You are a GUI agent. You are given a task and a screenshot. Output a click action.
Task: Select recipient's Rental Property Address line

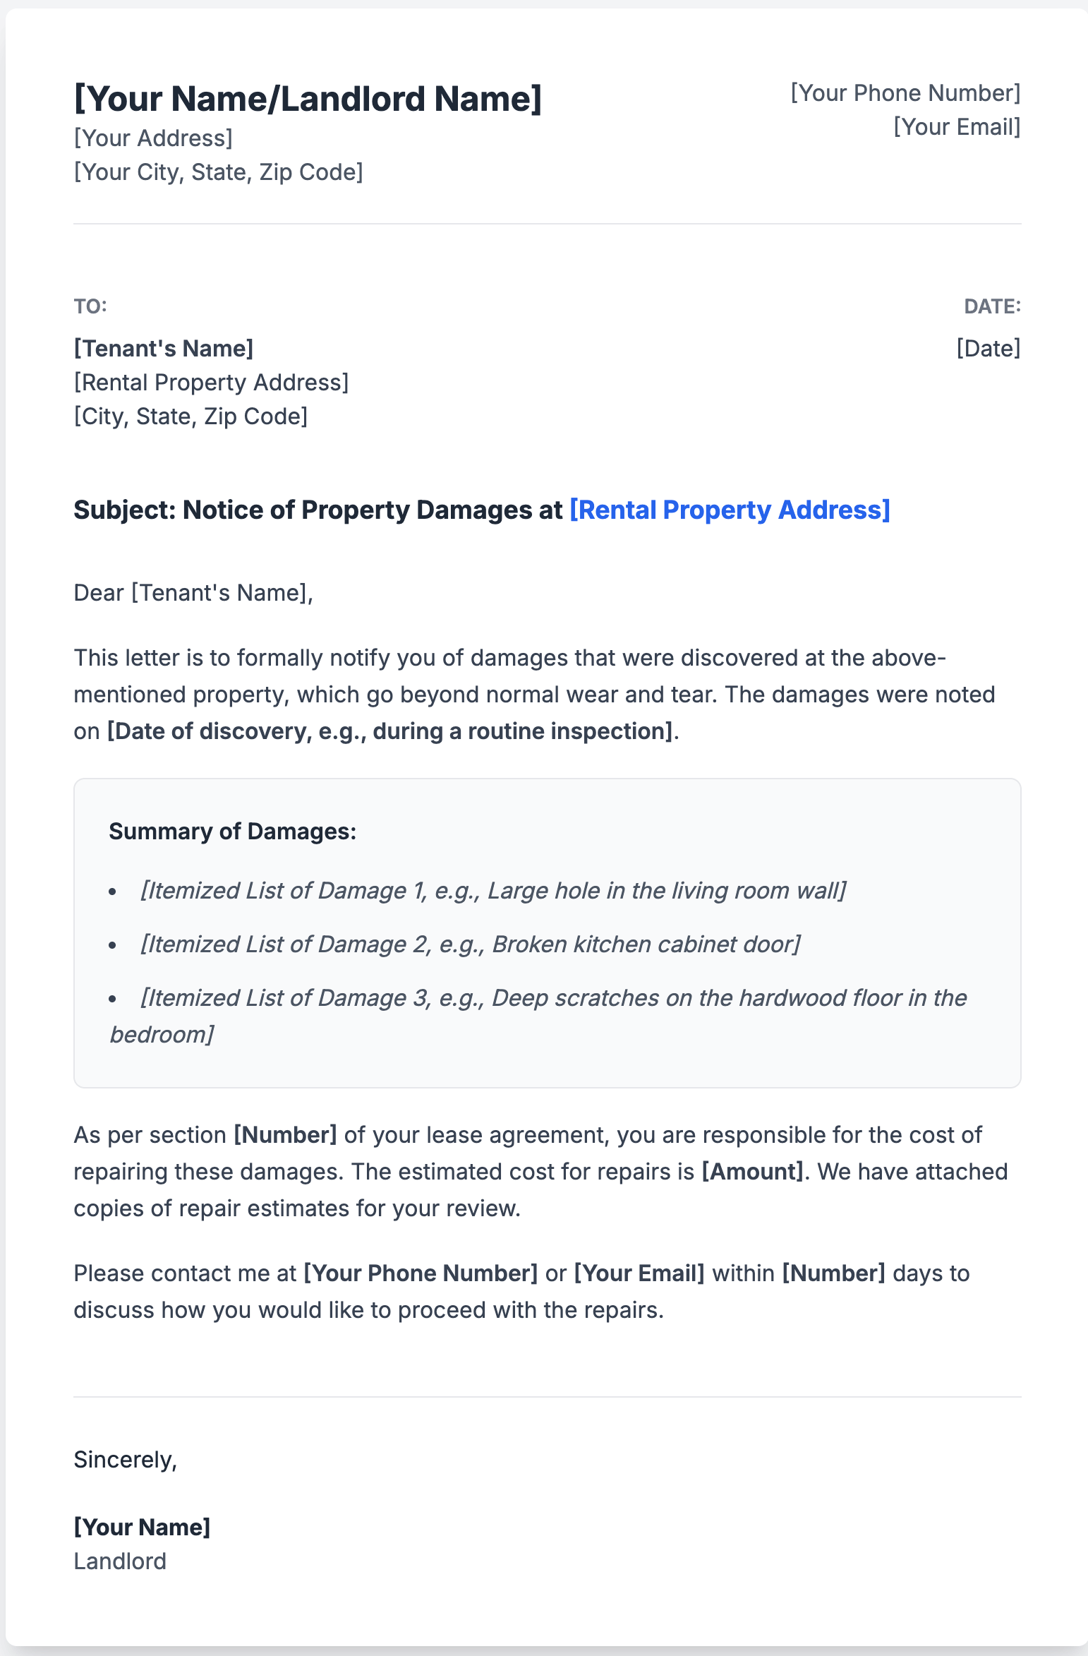pos(211,383)
